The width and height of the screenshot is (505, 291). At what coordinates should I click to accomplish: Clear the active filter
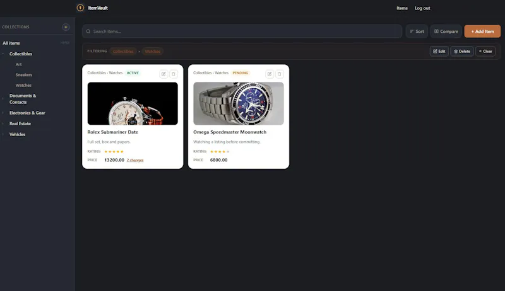[485, 52]
